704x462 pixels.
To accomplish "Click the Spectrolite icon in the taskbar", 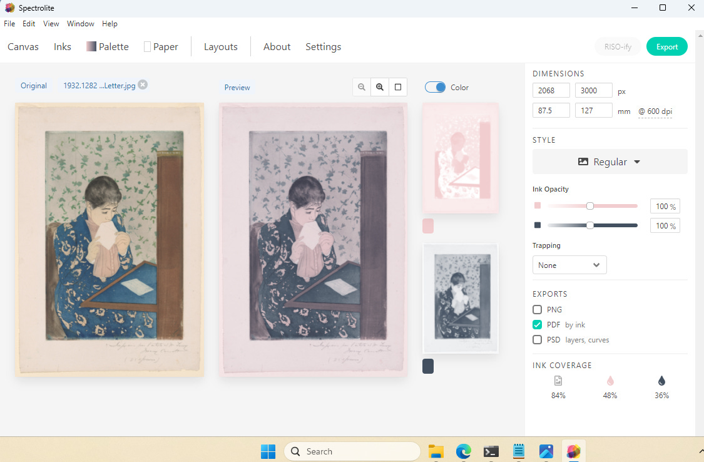I will point(573,451).
